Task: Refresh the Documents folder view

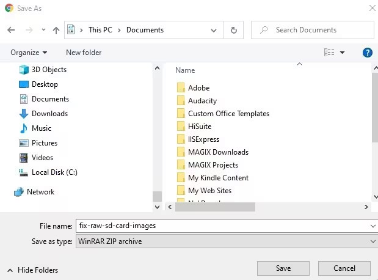Action: tap(233, 30)
